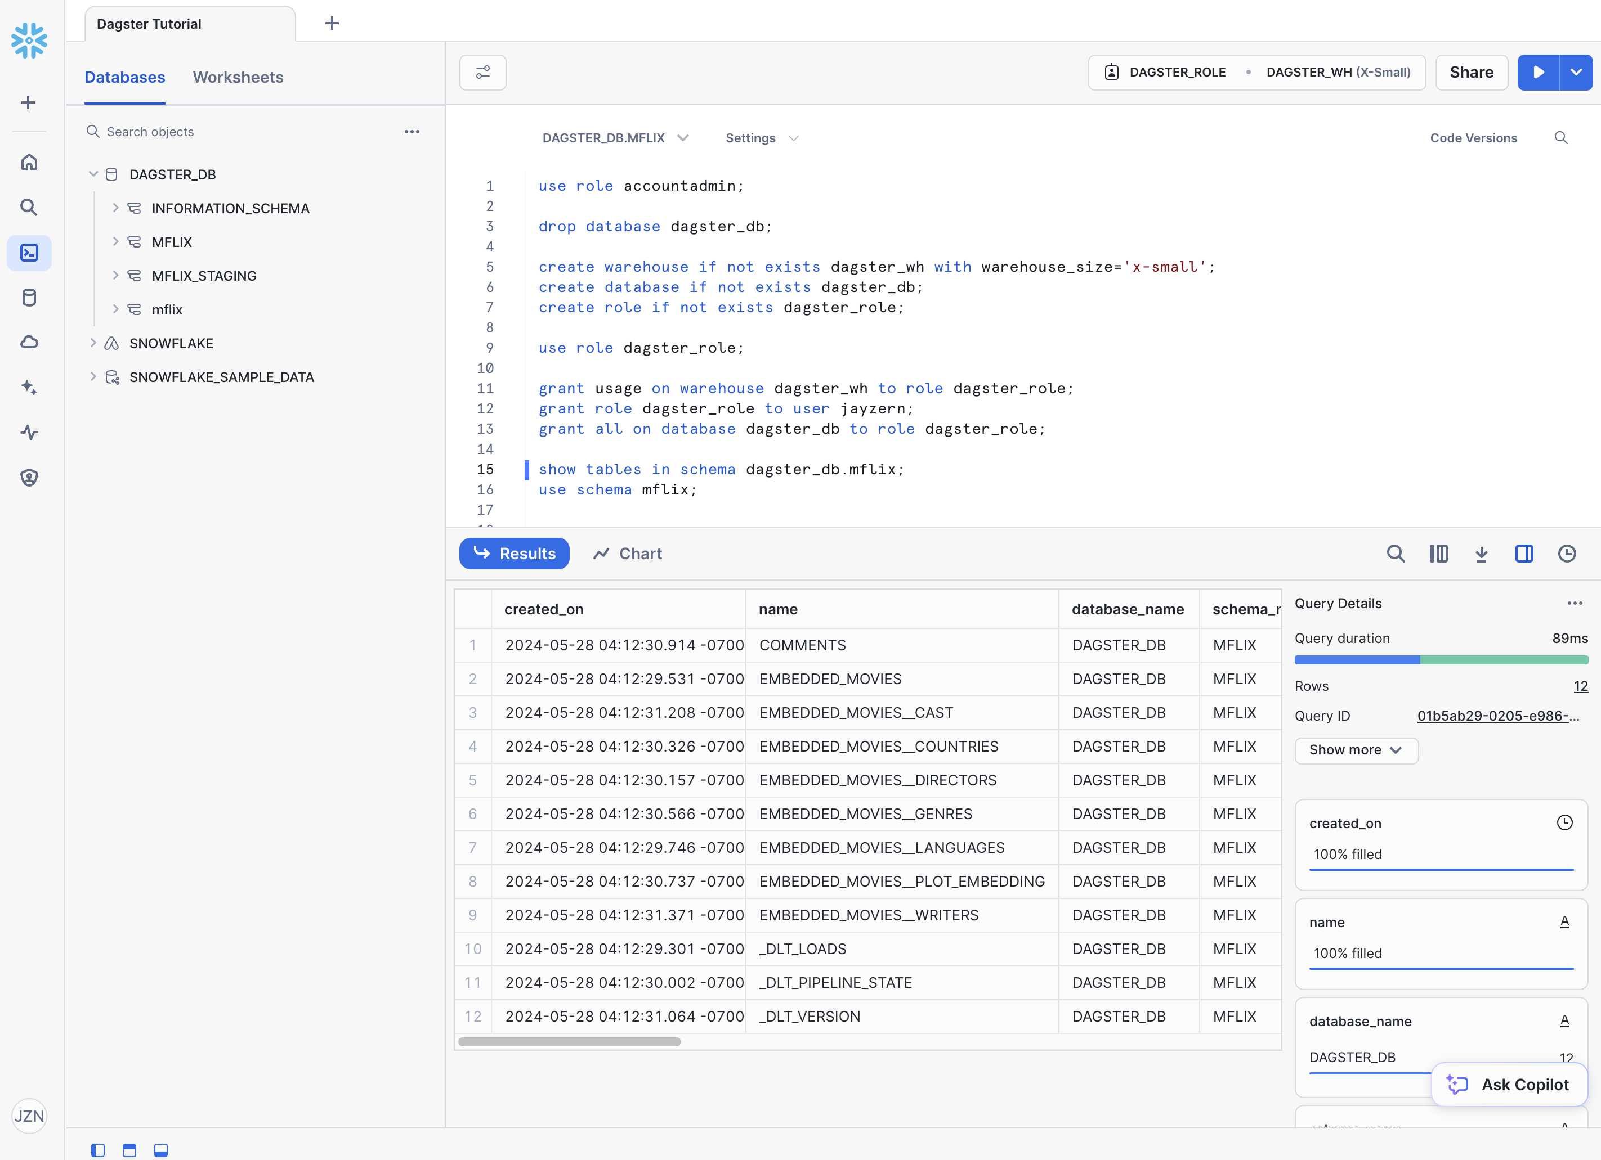
Task: Search in editor using magnifier icon
Action: [1561, 138]
